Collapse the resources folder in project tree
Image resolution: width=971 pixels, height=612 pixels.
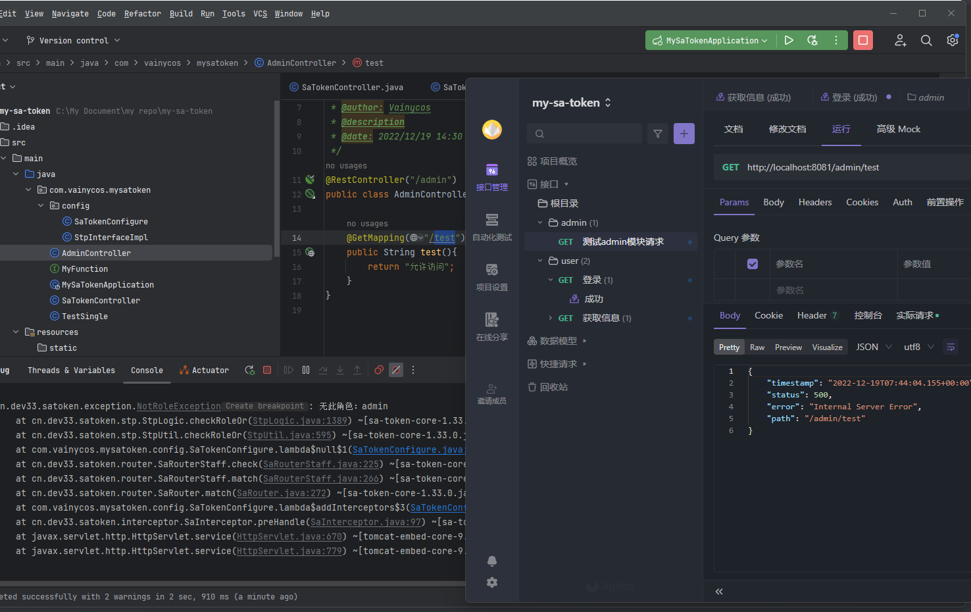pyautogui.click(x=16, y=332)
